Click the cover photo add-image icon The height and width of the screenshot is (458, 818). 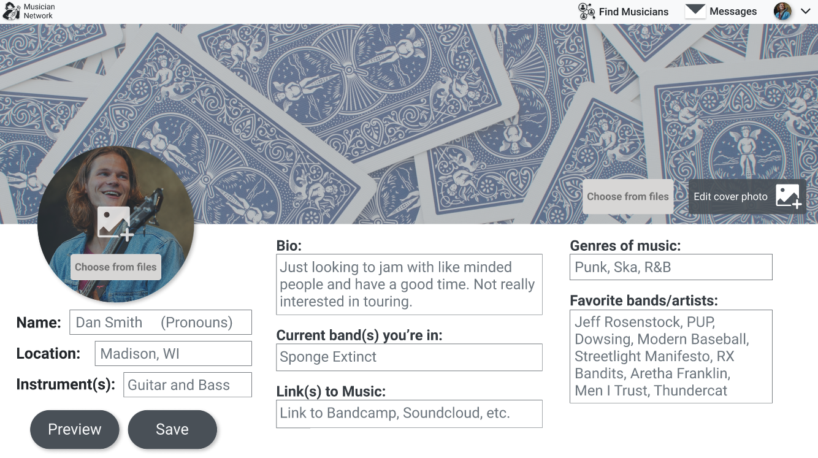[788, 196]
